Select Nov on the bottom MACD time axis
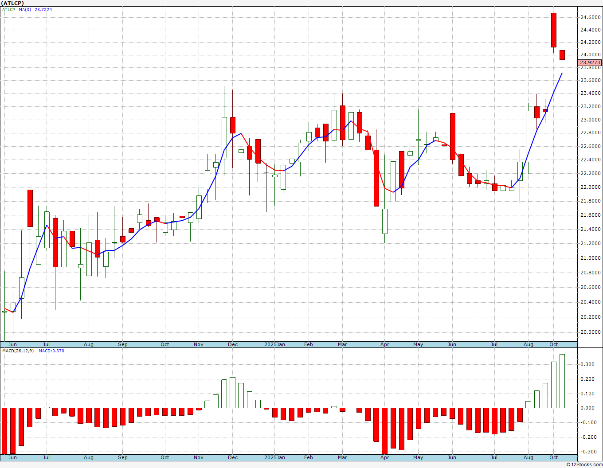The height and width of the screenshot is (468, 603). point(199,457)
